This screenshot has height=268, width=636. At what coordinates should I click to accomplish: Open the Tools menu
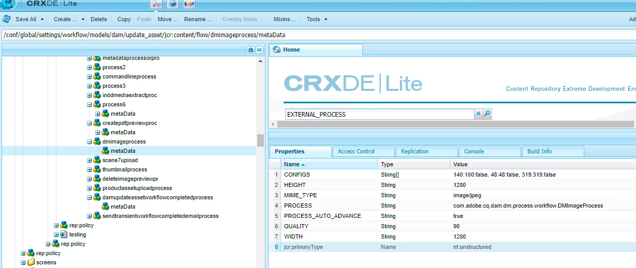click(x=317, y=19)
